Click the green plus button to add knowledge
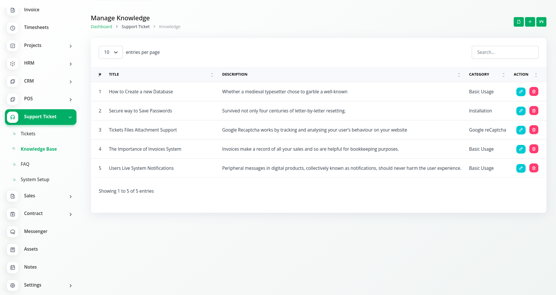Screen dimensions: 556x295 (x=530, y=22)
